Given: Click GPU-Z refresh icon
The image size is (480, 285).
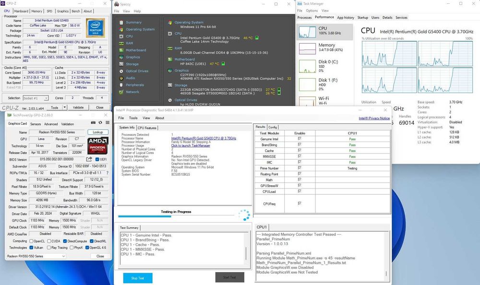Looking at the screenshot, I should (100, 122).
